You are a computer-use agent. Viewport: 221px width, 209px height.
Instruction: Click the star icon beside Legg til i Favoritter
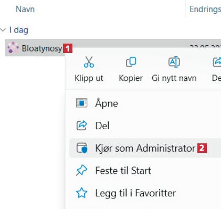[81, 193]
